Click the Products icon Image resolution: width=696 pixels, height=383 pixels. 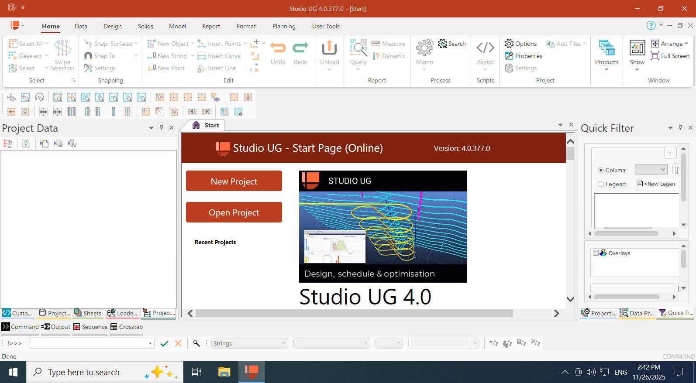pos(606,48)
